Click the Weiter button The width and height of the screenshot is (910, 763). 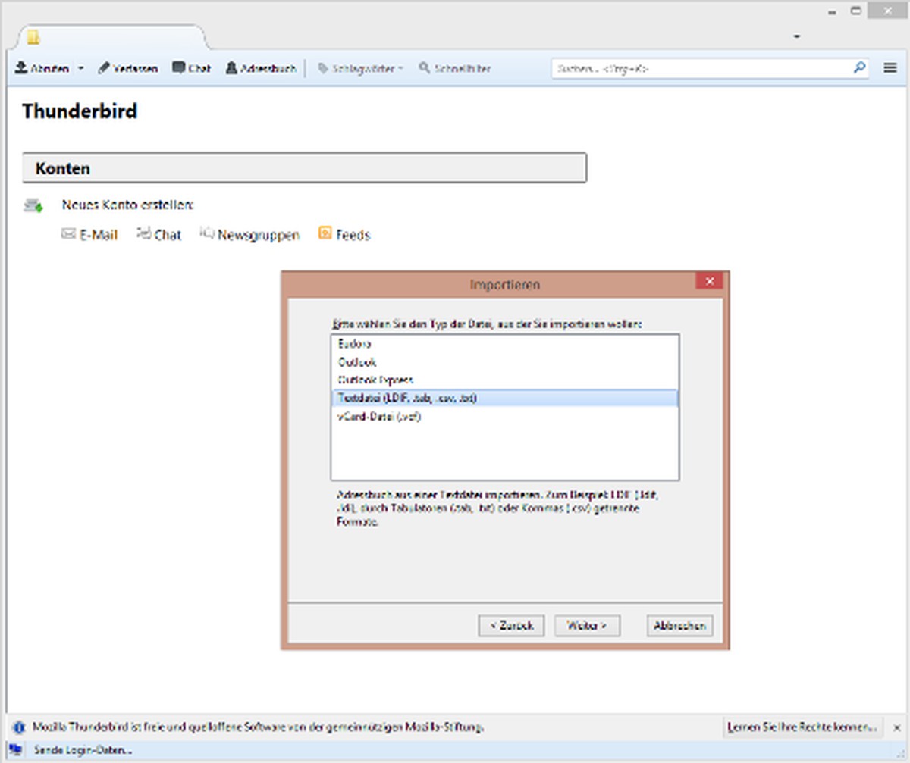click(586, 626)
